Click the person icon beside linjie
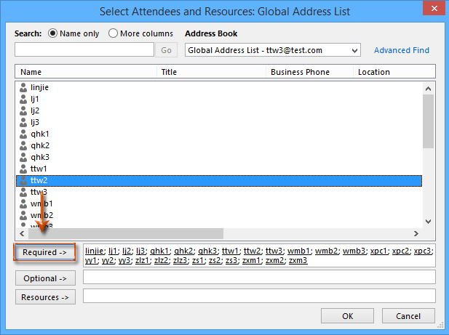This screenshot has height=335, width=449. [x=23, y=87]
